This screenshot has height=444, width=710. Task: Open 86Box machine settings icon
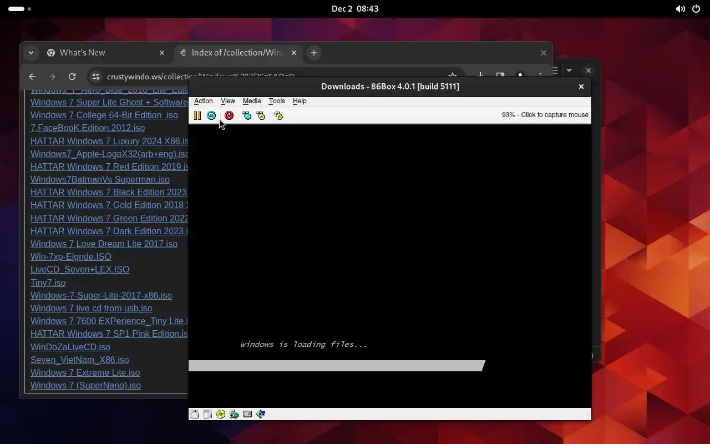pos(278,115)
